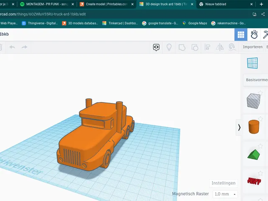268x201 pixels.
Task: Switch to 3D design grid view
Action: pyautogui.click(x=241, y=34)
